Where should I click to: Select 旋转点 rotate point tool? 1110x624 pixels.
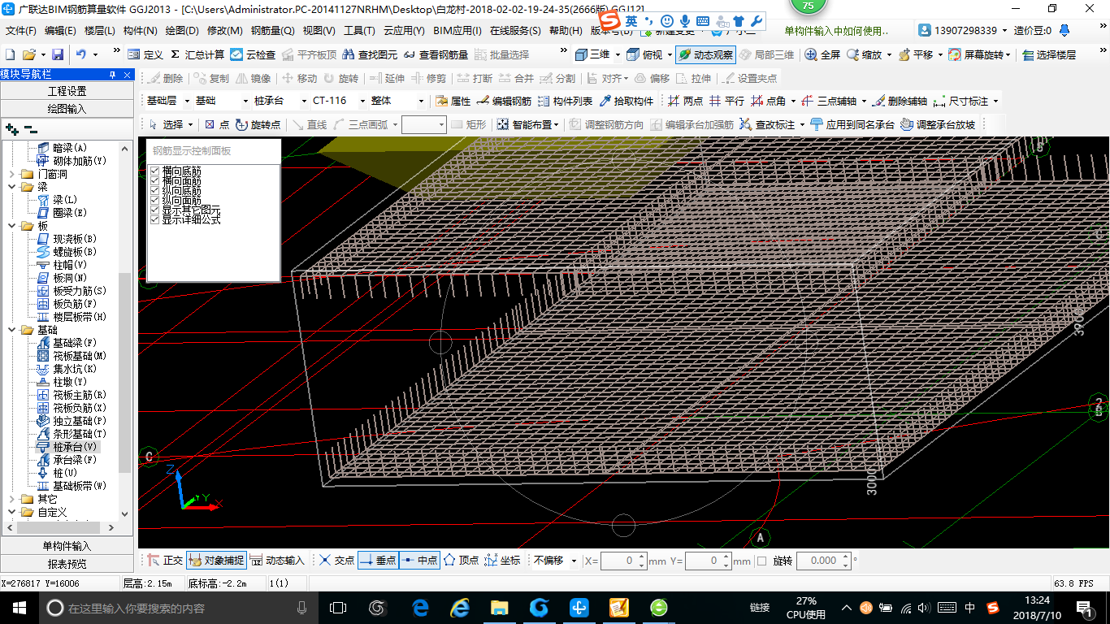click(258, 124)
